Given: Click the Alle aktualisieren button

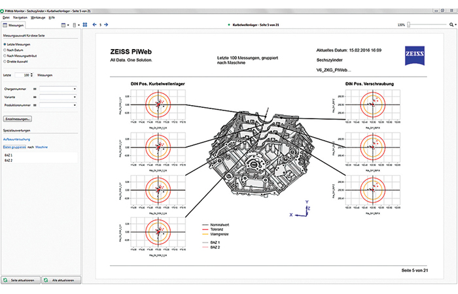Looking at the screenshot, I should coord(61,280).
